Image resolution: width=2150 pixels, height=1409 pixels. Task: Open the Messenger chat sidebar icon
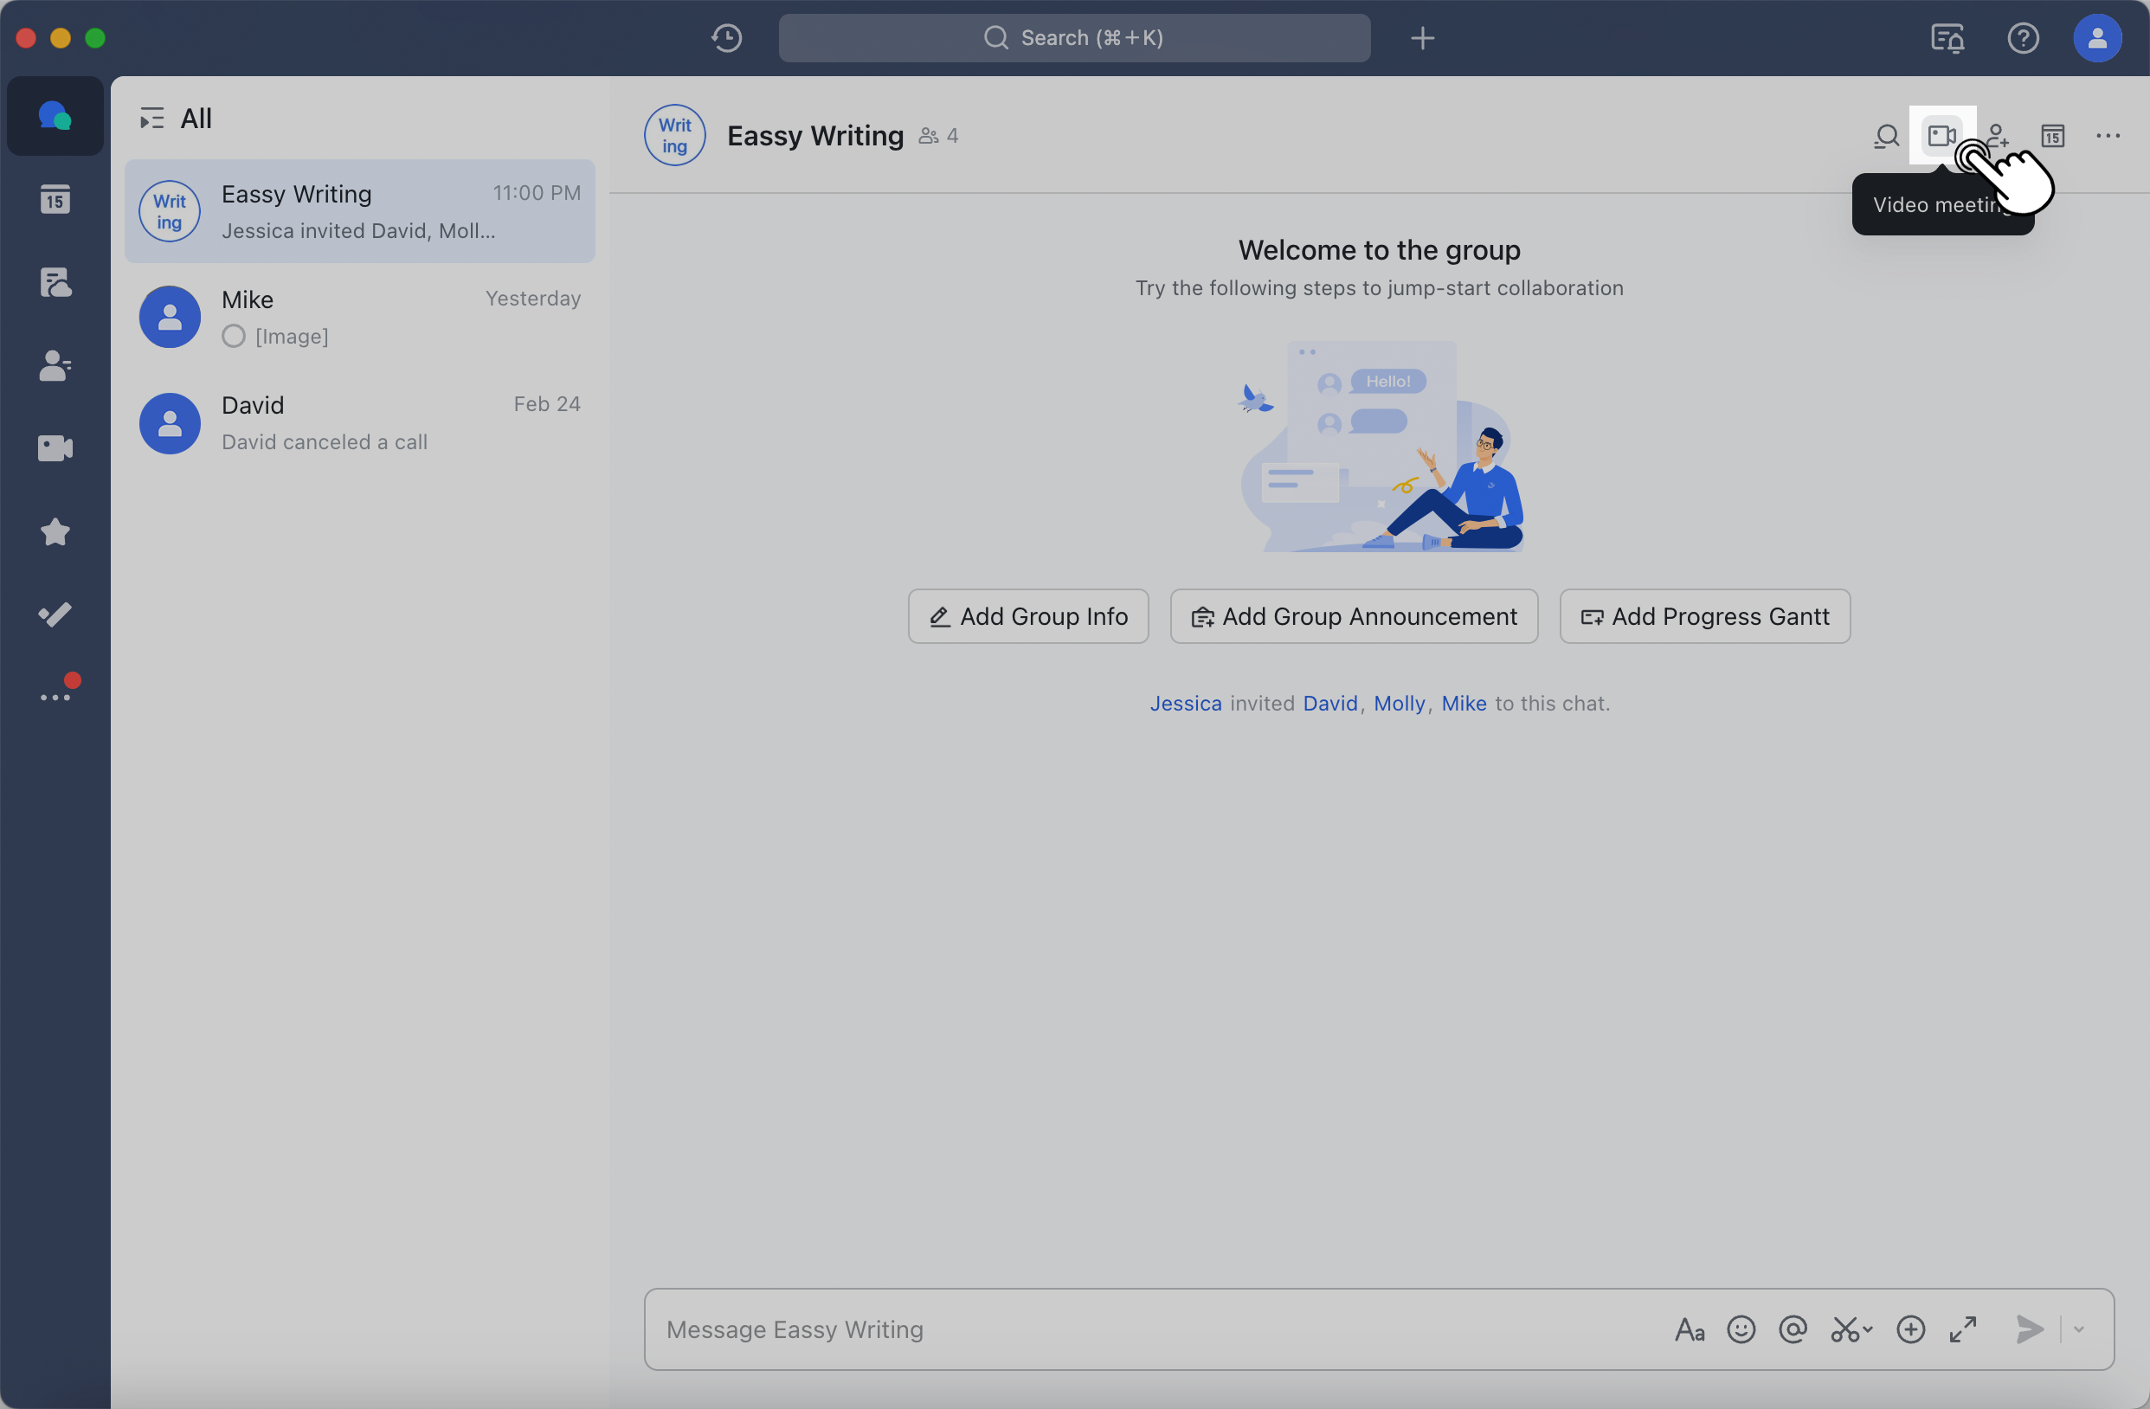(x=55, y=117)
